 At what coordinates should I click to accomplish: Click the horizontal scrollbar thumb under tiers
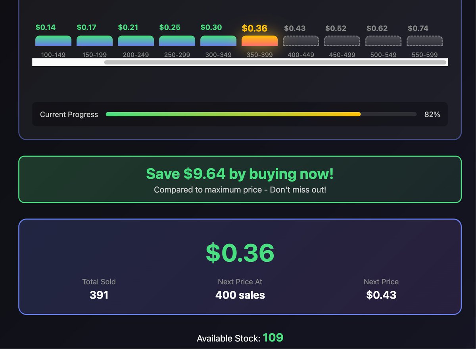[x=275, y=62]
